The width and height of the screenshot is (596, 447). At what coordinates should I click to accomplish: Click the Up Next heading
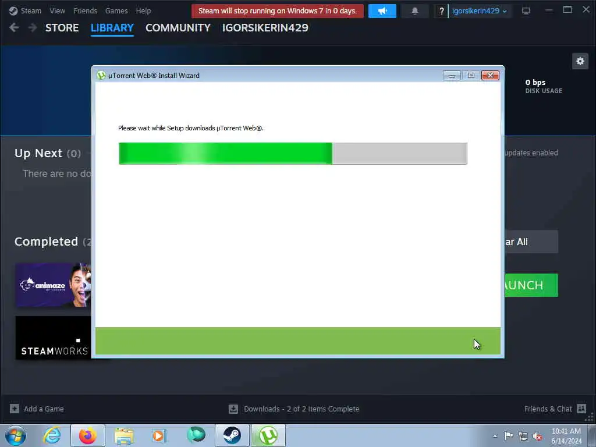click(38, 153)
